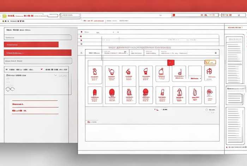Select the first icon tile in top row

(x=95, y=74)
